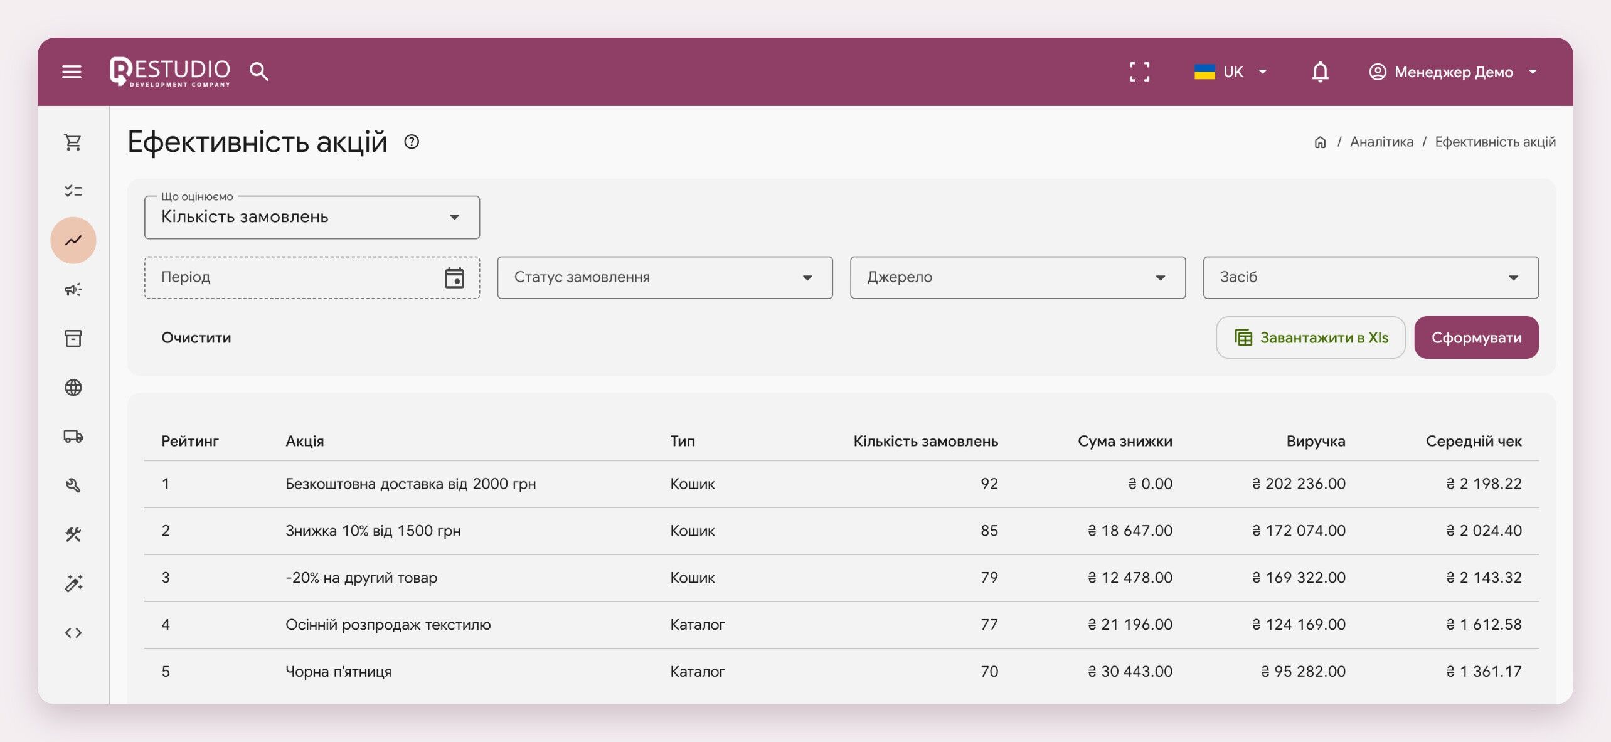Select the analytics trend sidebar icon
The image size is (1611, 742).
[x=73, y=240]
